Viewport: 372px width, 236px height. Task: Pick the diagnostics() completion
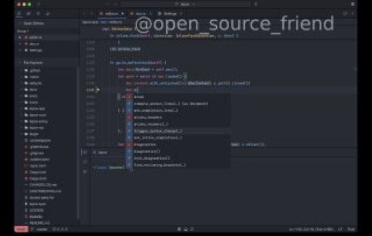point(178,151)
